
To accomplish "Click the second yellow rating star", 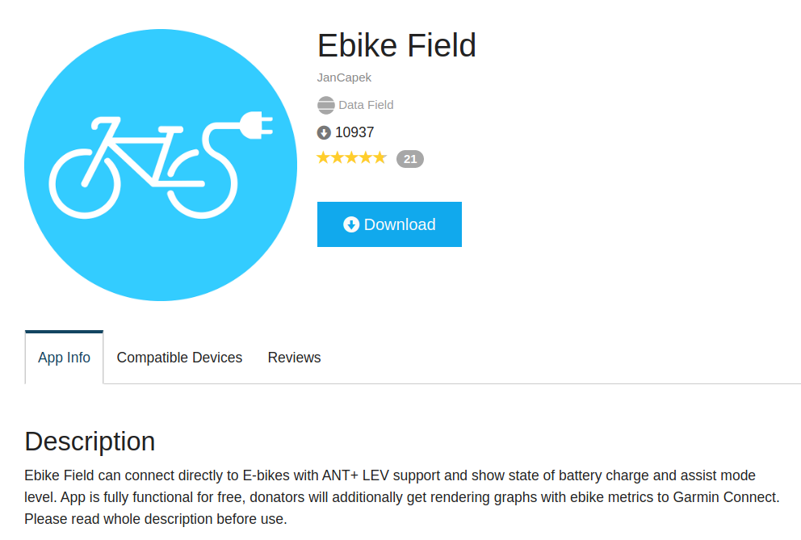I will click(x=338, y=158).
